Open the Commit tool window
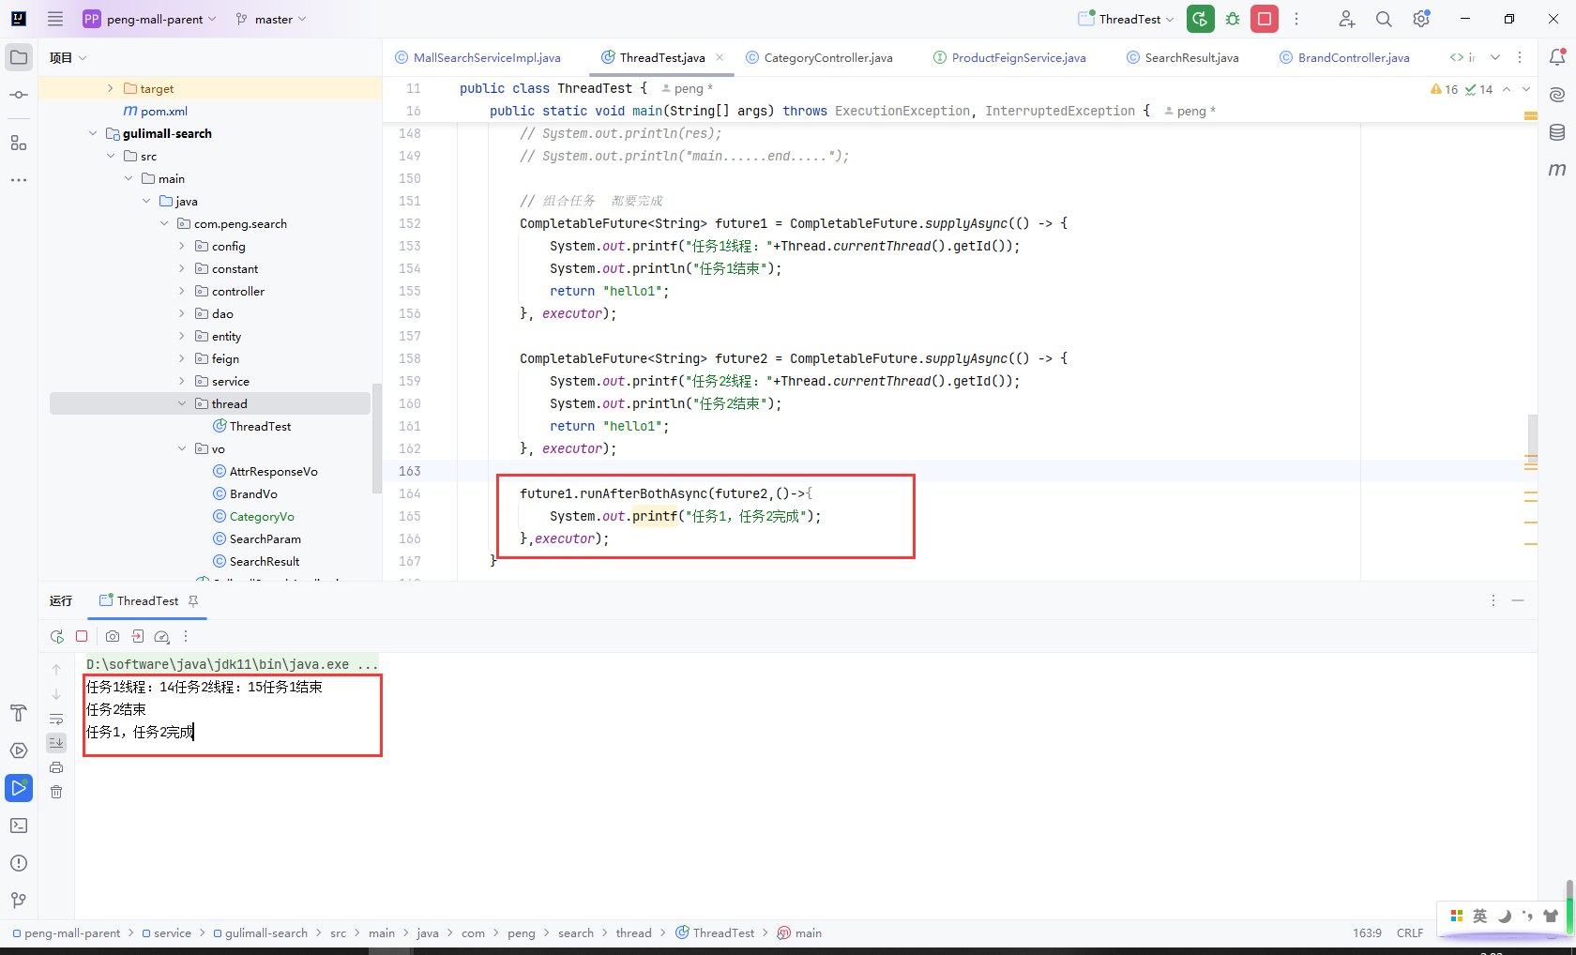The width and height of the screenshot is (1576, 955). coord(19,95)
